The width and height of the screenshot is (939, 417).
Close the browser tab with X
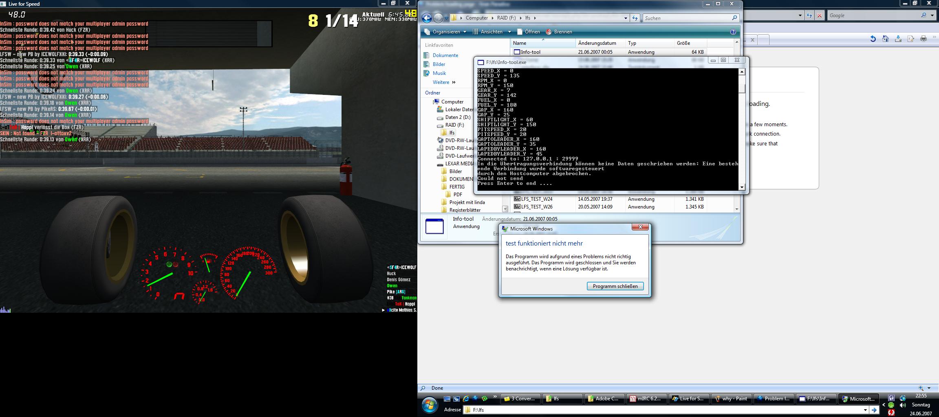pos(752,40)
